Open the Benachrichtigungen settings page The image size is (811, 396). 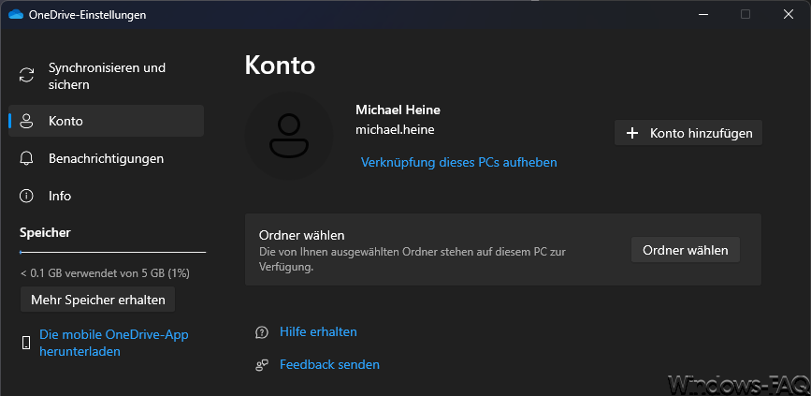[x=106, y=158]
